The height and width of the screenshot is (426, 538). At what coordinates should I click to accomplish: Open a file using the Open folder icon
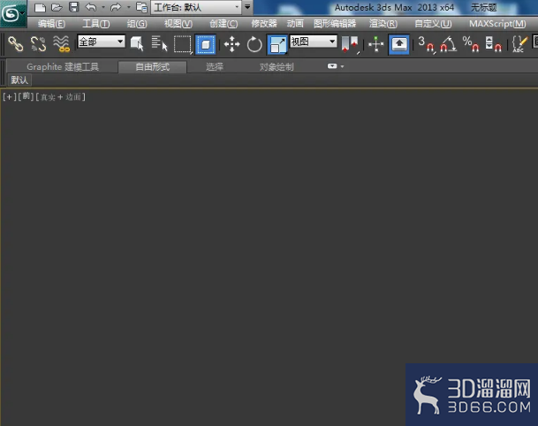tap(57, 7)
